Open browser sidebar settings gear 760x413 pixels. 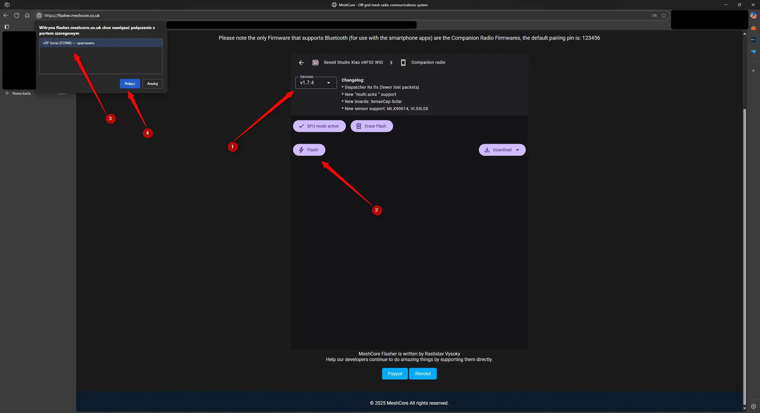[x=753, y=406]
